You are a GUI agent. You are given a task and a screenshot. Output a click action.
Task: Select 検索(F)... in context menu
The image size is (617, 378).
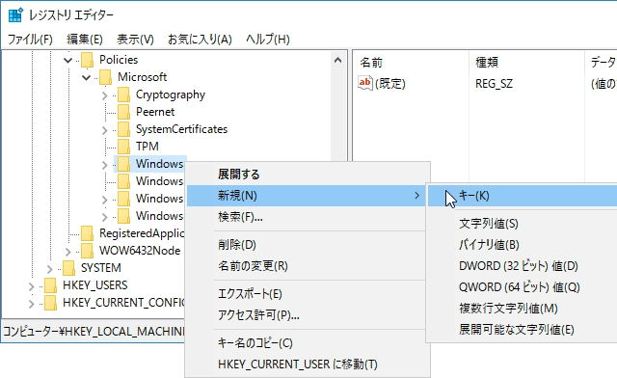[308, 217]
